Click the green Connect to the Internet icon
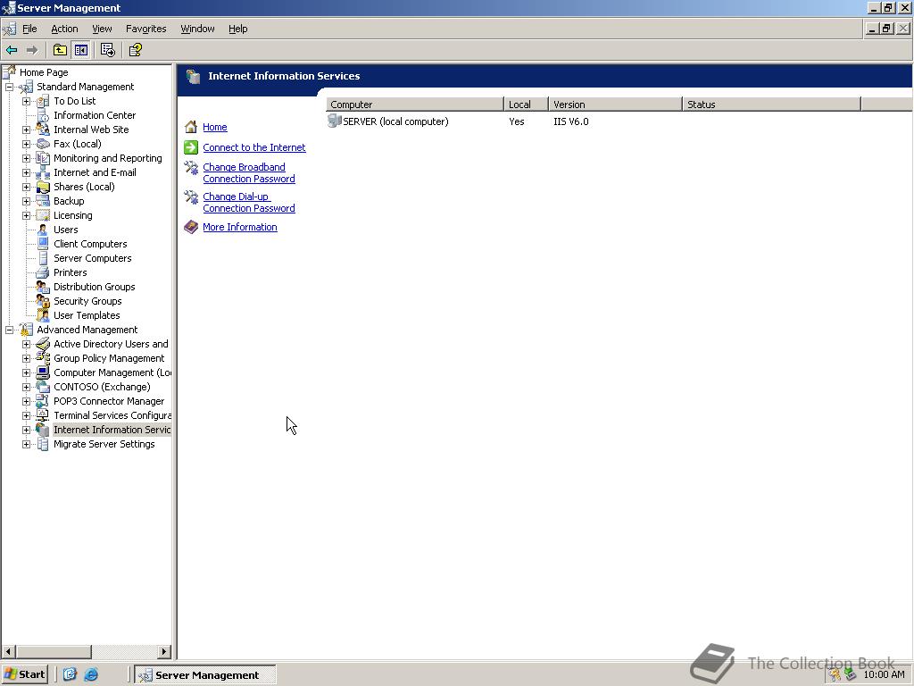The height and width of the screenshot is (686, 914). 191,147
